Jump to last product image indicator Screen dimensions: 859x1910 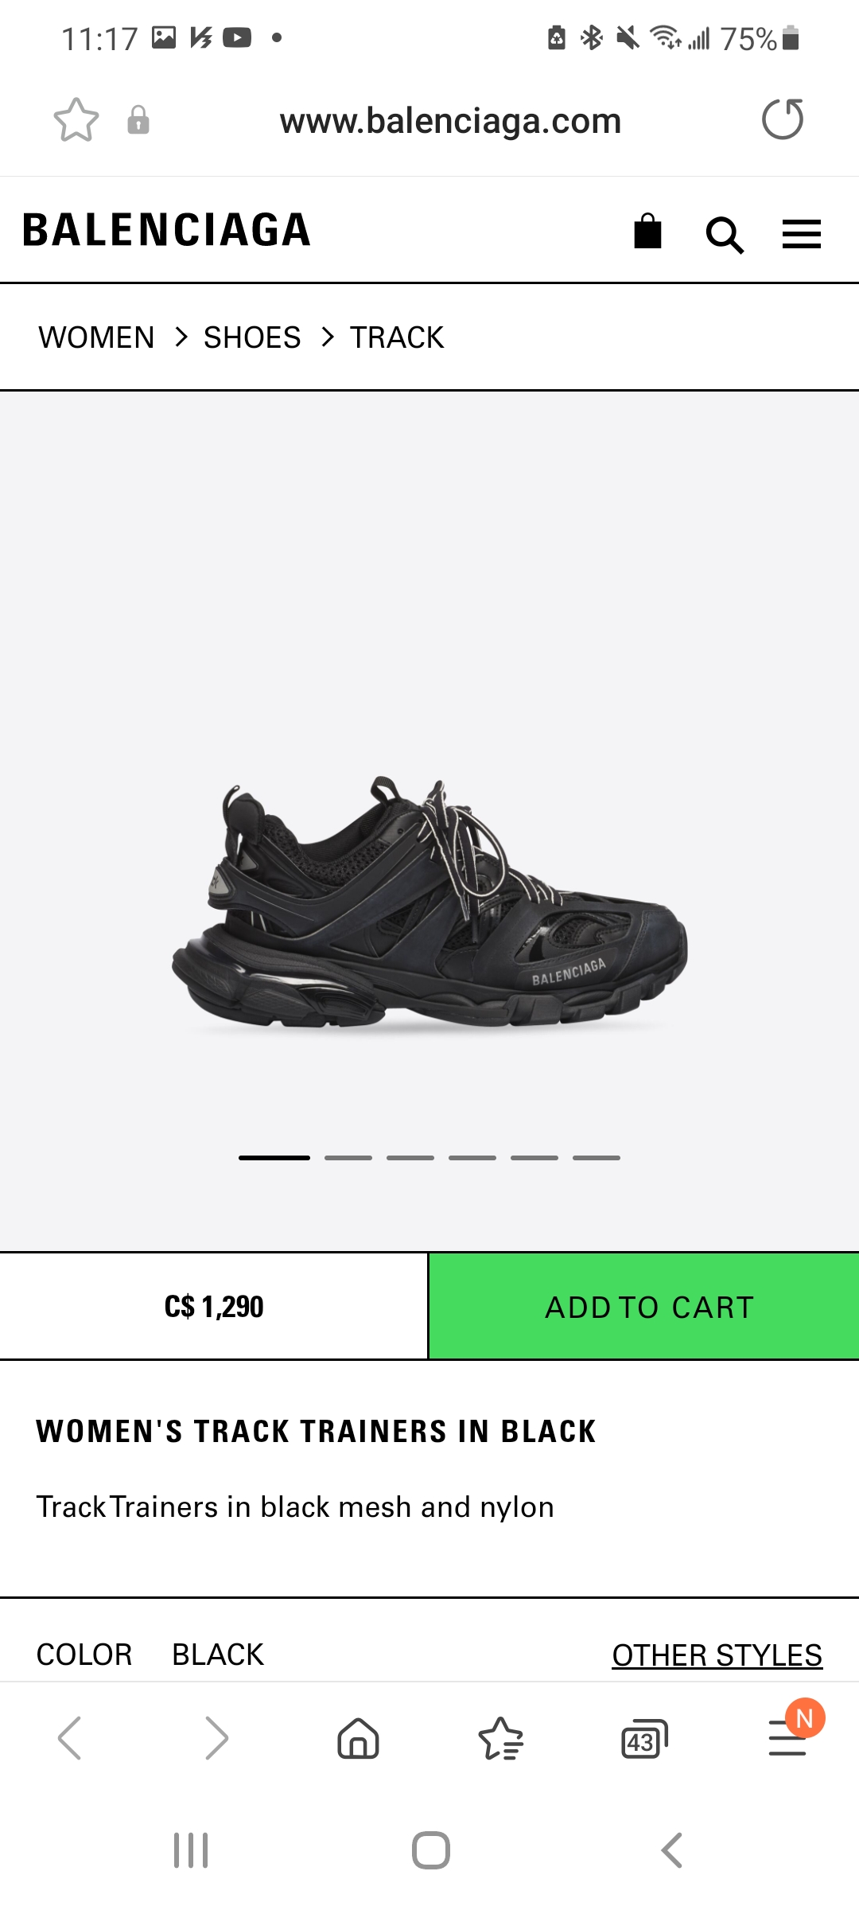[x=597, y=1158]
